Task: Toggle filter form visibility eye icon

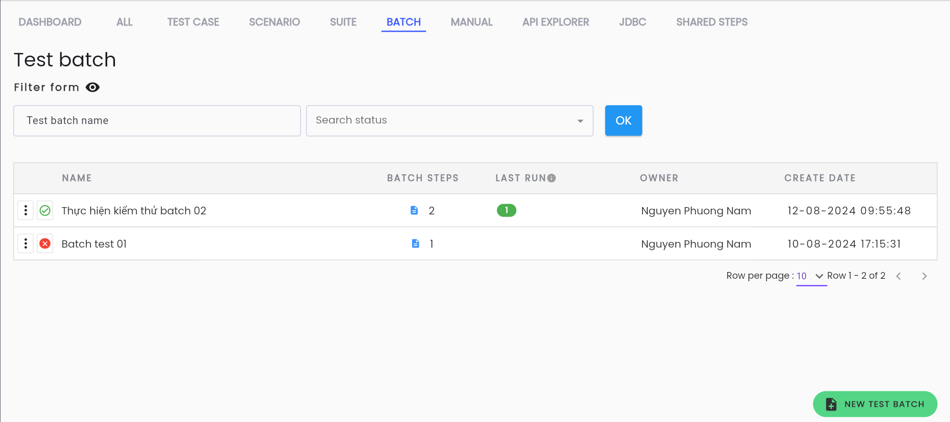Action: (x=93, y=87)
